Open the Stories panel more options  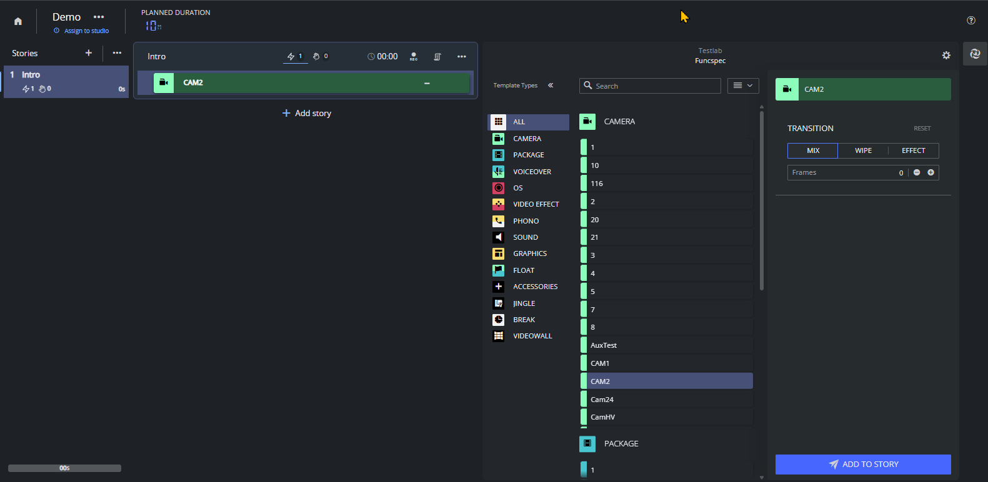(x=117, y=53)
